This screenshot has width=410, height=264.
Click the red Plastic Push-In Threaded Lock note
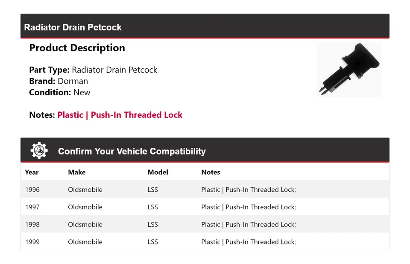pyautogui.click(x=120, y=115)
